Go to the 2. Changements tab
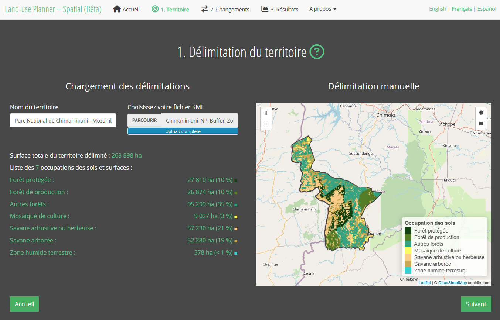500x320 pixels. [x=225, y=9]
